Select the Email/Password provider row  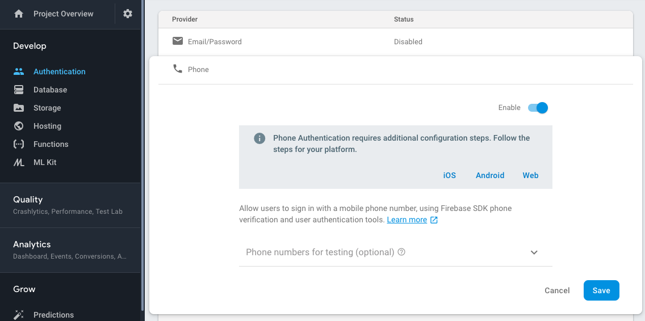tap(215, 41)
